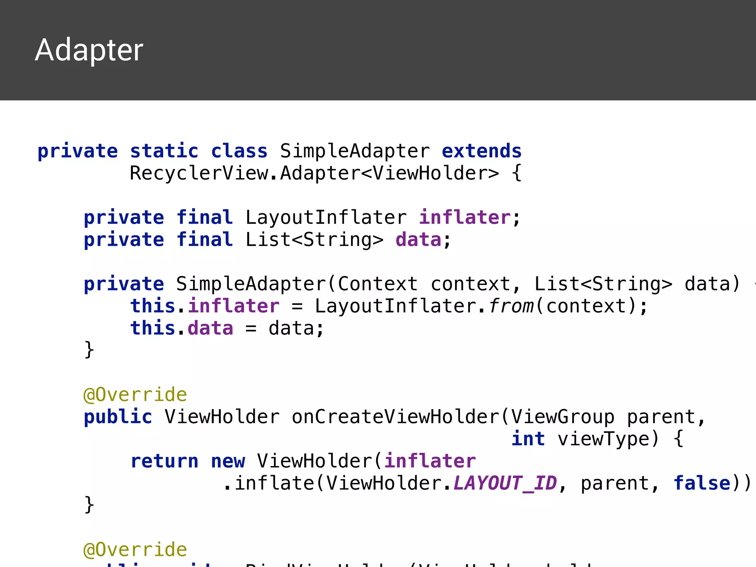Image resolution: width=756 pixels, height=567 pixels.
Task: Click "List<String>" in the data field declaration
Action: (315, 240)
